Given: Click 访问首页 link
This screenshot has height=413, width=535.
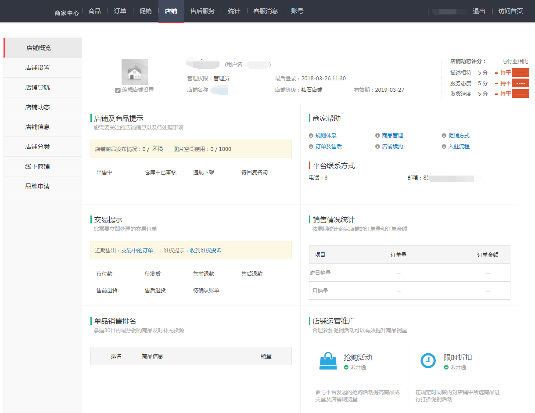Looking at the screenshot, I should click(510, 11).
